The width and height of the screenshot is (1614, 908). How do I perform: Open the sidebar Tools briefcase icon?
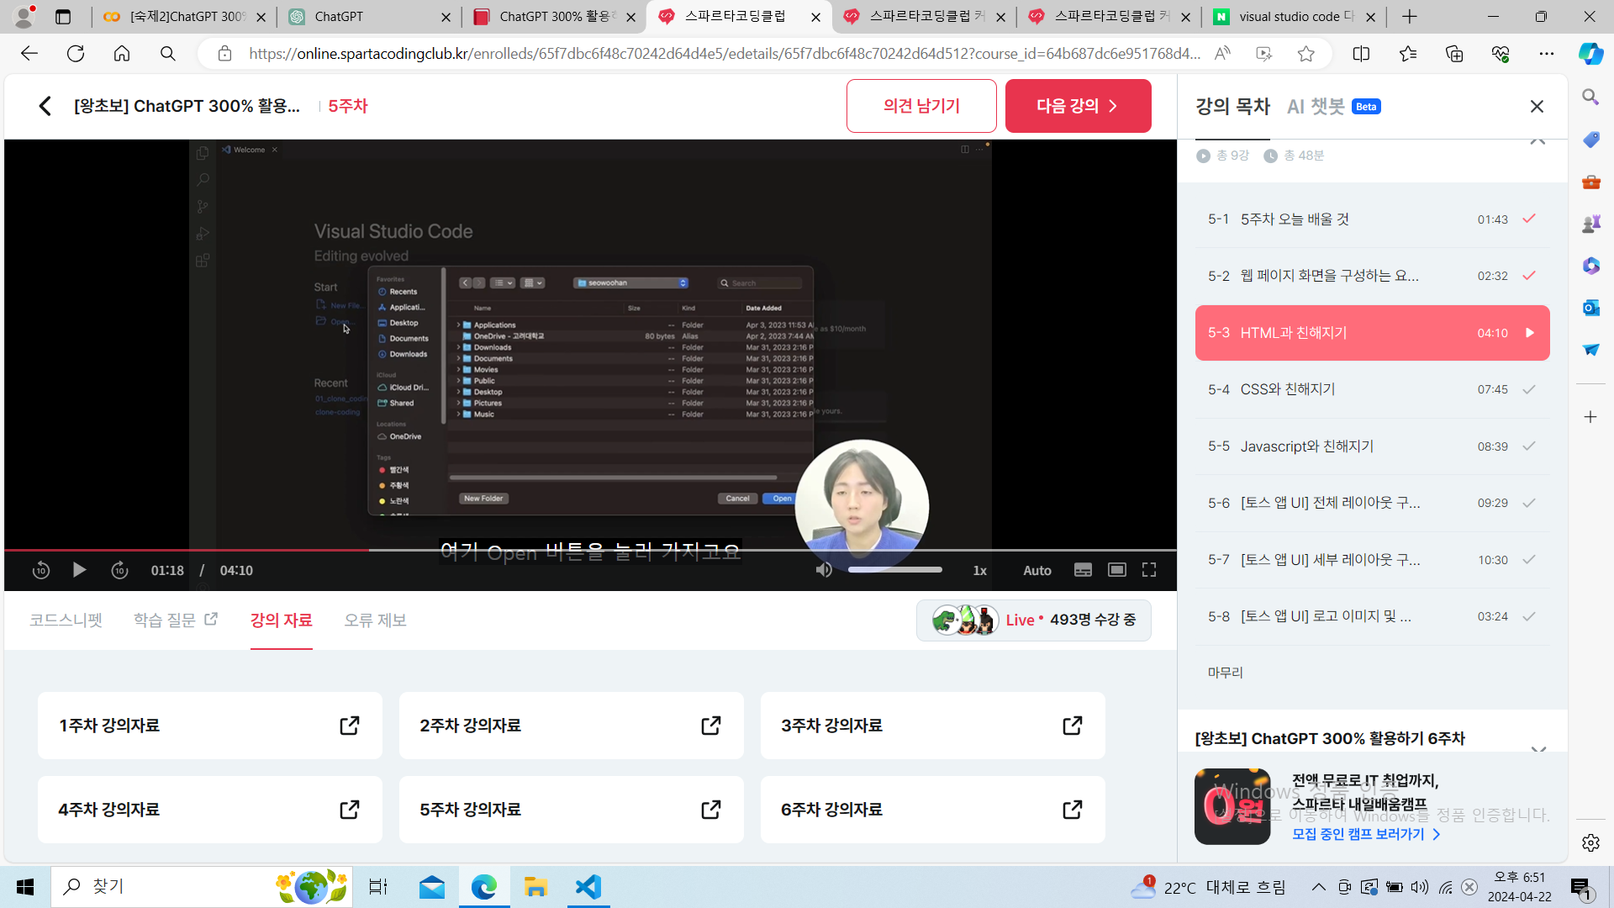point(1590,182)
